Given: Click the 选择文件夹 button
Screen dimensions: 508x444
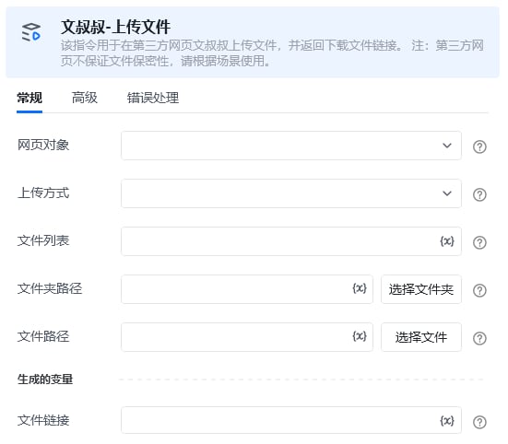Looking at the screenshot, I should [421, 289].
